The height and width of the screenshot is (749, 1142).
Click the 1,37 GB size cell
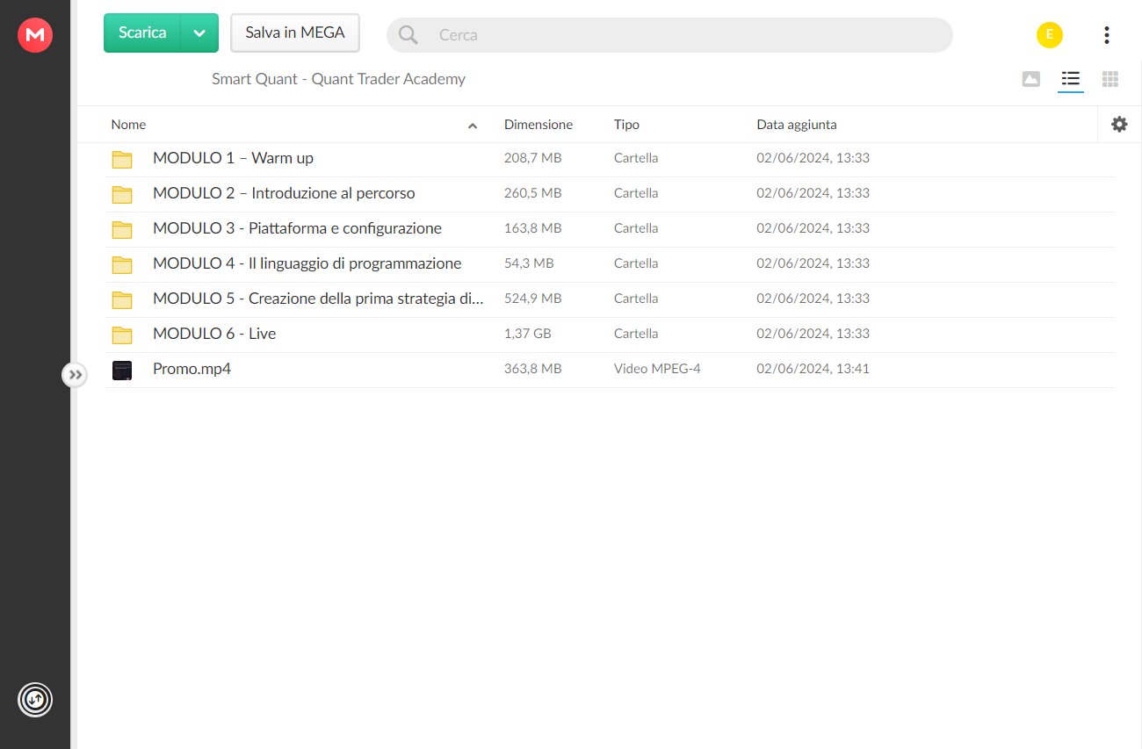(528, 334)
